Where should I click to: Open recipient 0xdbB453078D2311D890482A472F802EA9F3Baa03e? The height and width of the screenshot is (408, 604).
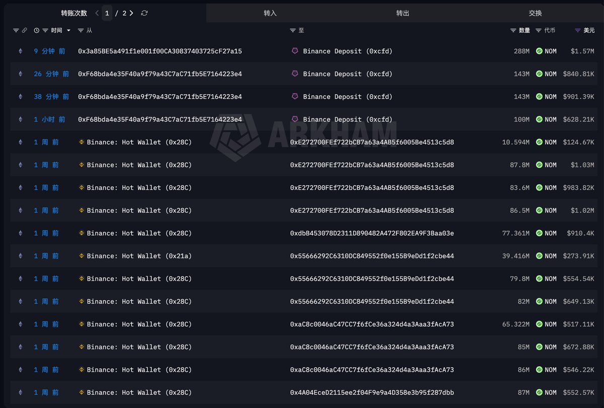372,233
